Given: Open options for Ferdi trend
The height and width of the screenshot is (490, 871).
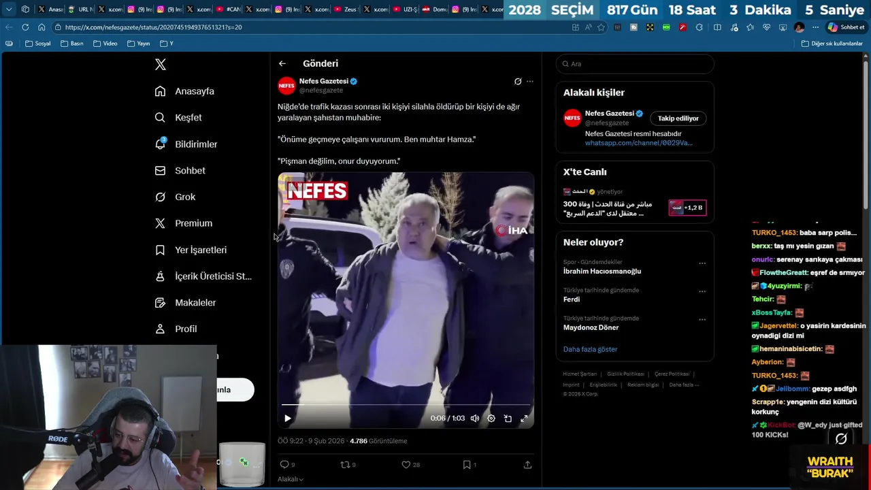Looking at the screenshot, I should tap(702, 291).
